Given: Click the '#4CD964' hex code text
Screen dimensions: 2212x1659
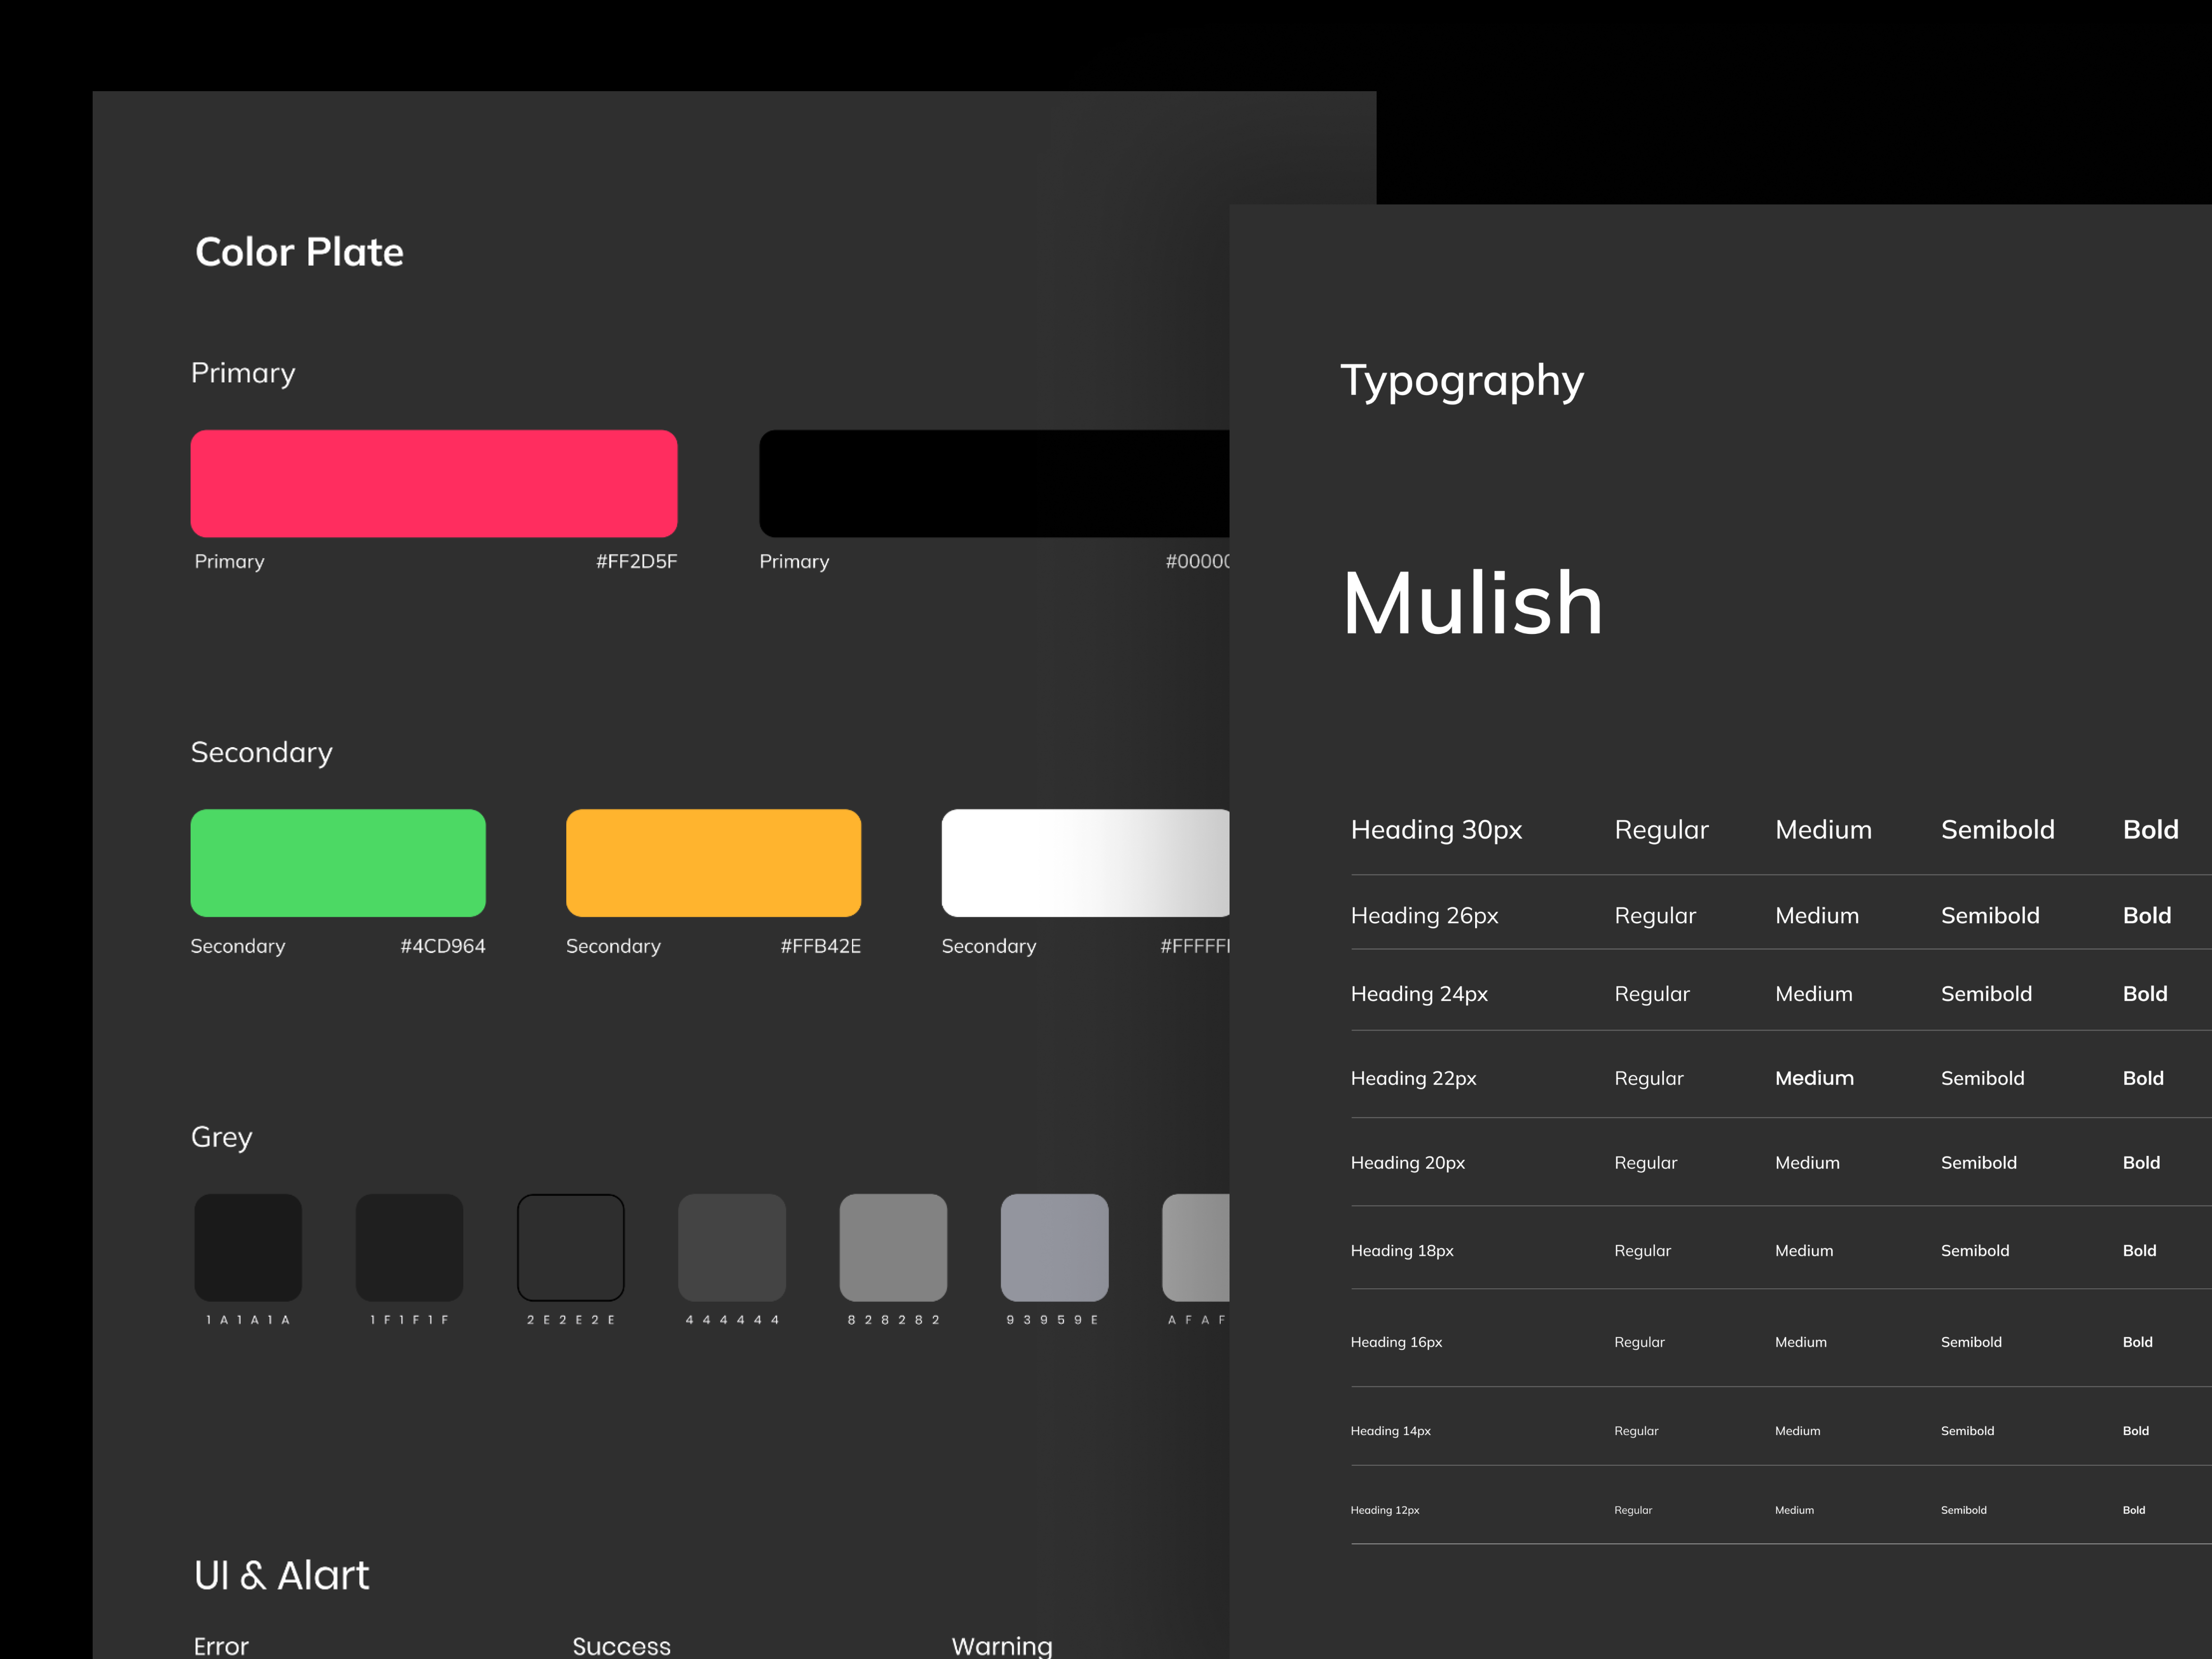Looking at the screenshot, I should tap(443, 946).
